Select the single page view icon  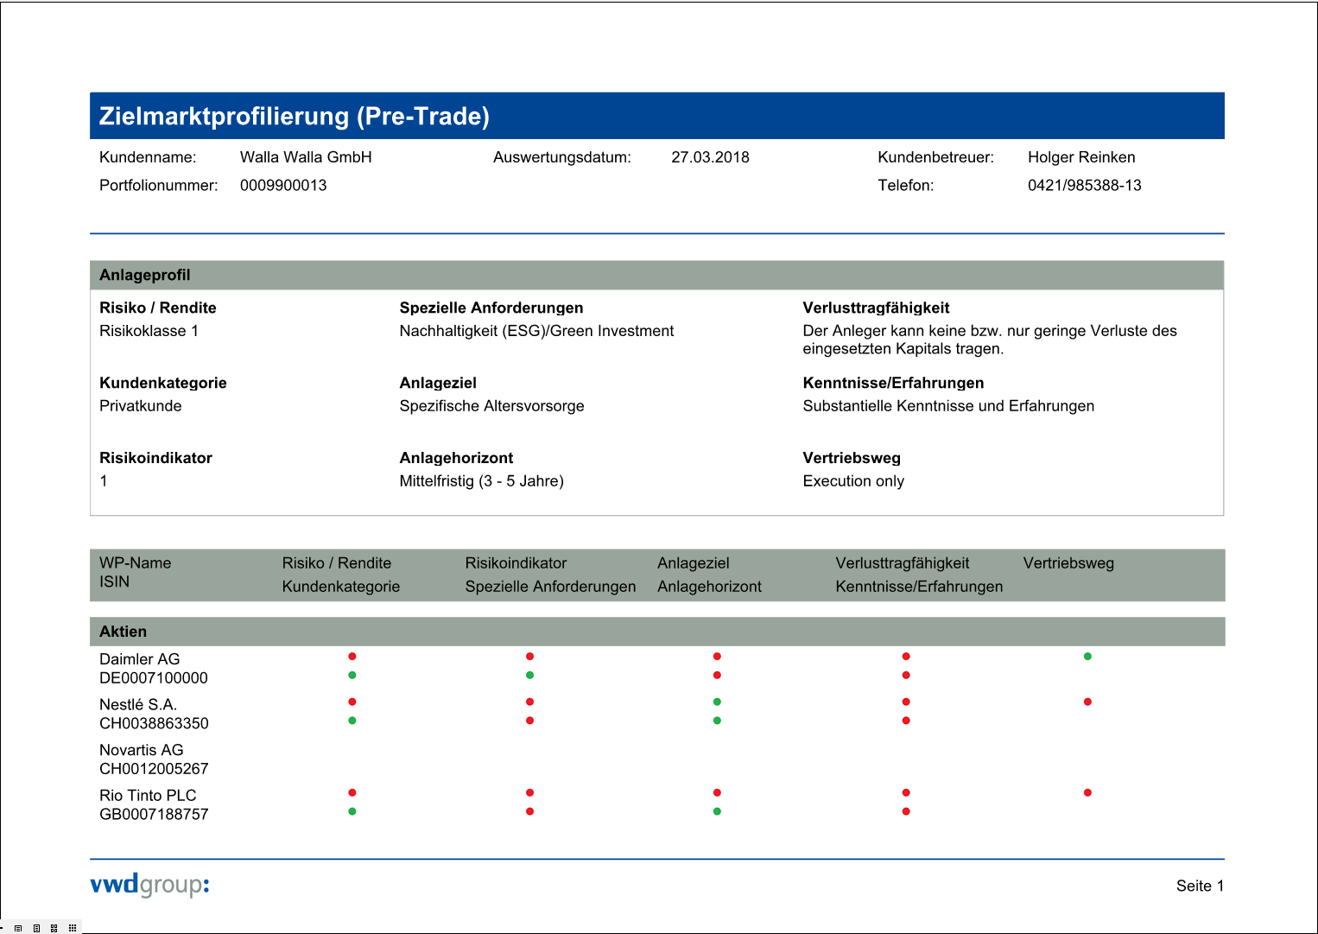[36, 928]
